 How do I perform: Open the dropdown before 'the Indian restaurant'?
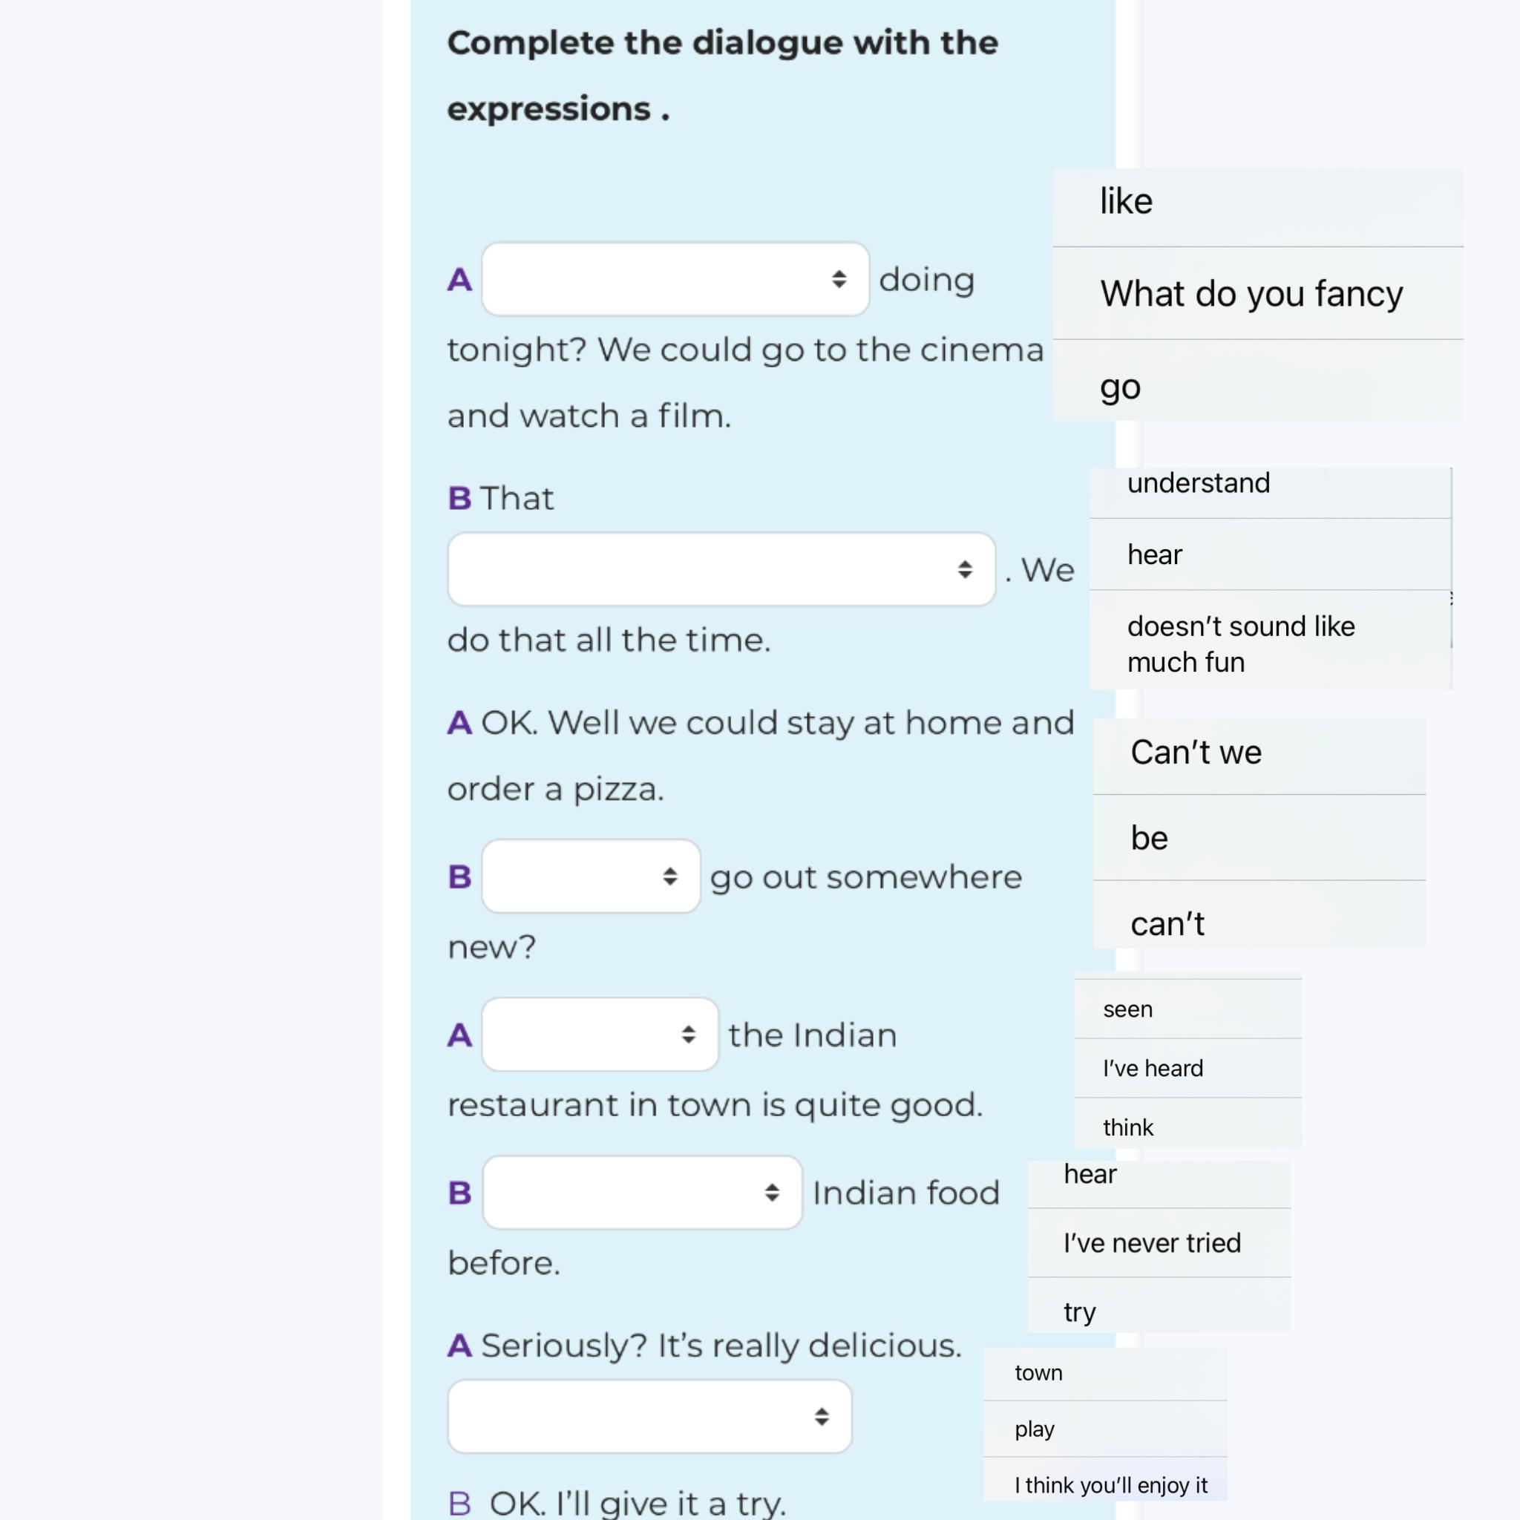coord(600,1034)
